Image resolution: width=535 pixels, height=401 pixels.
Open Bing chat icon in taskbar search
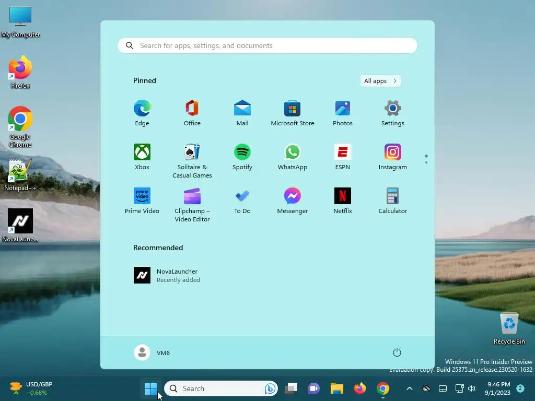[270, 388]
